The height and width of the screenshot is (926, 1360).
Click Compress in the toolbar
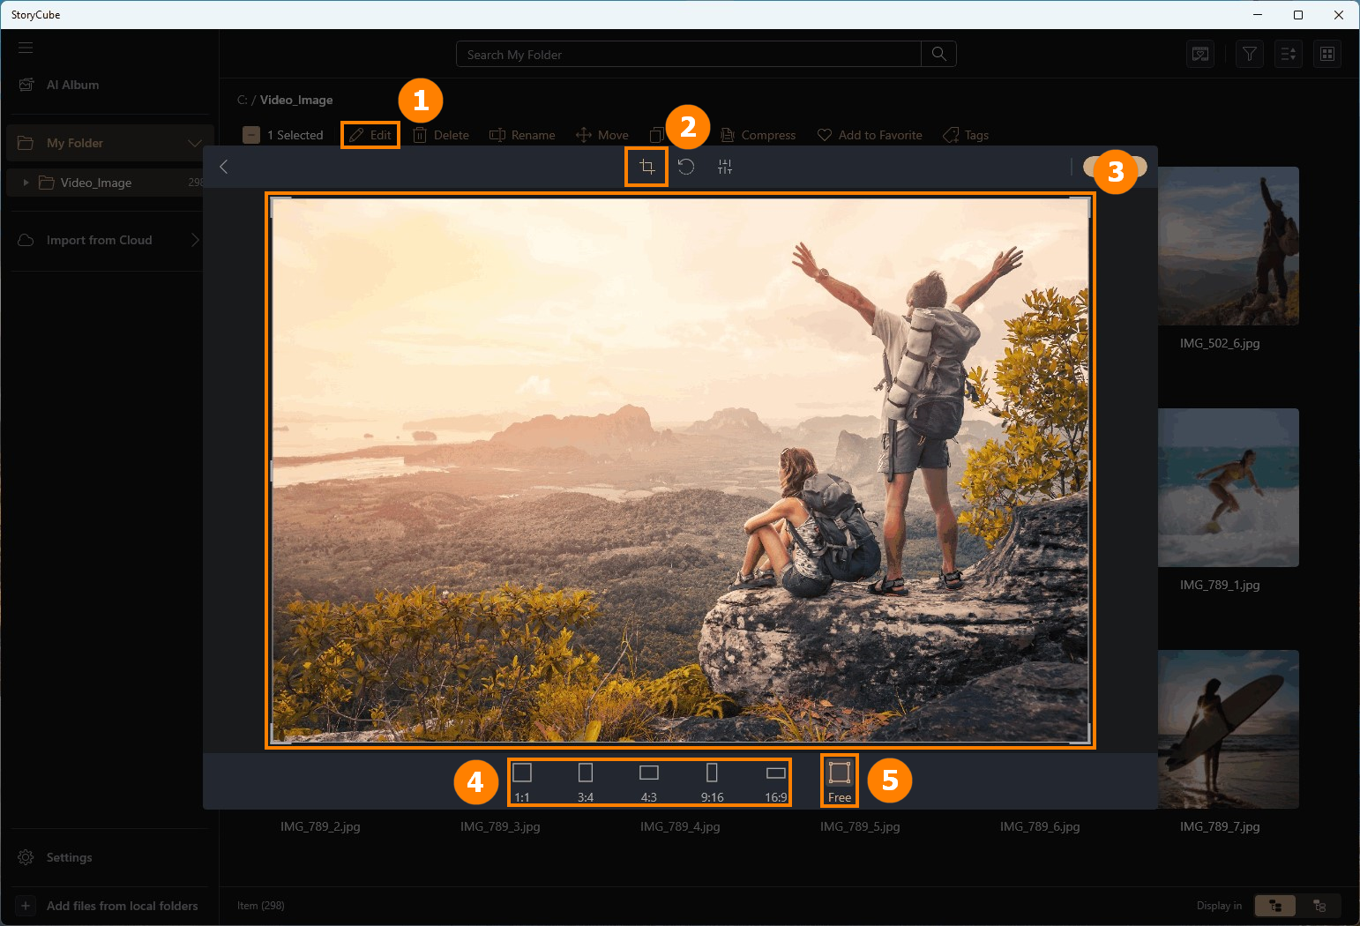point(758,135)
